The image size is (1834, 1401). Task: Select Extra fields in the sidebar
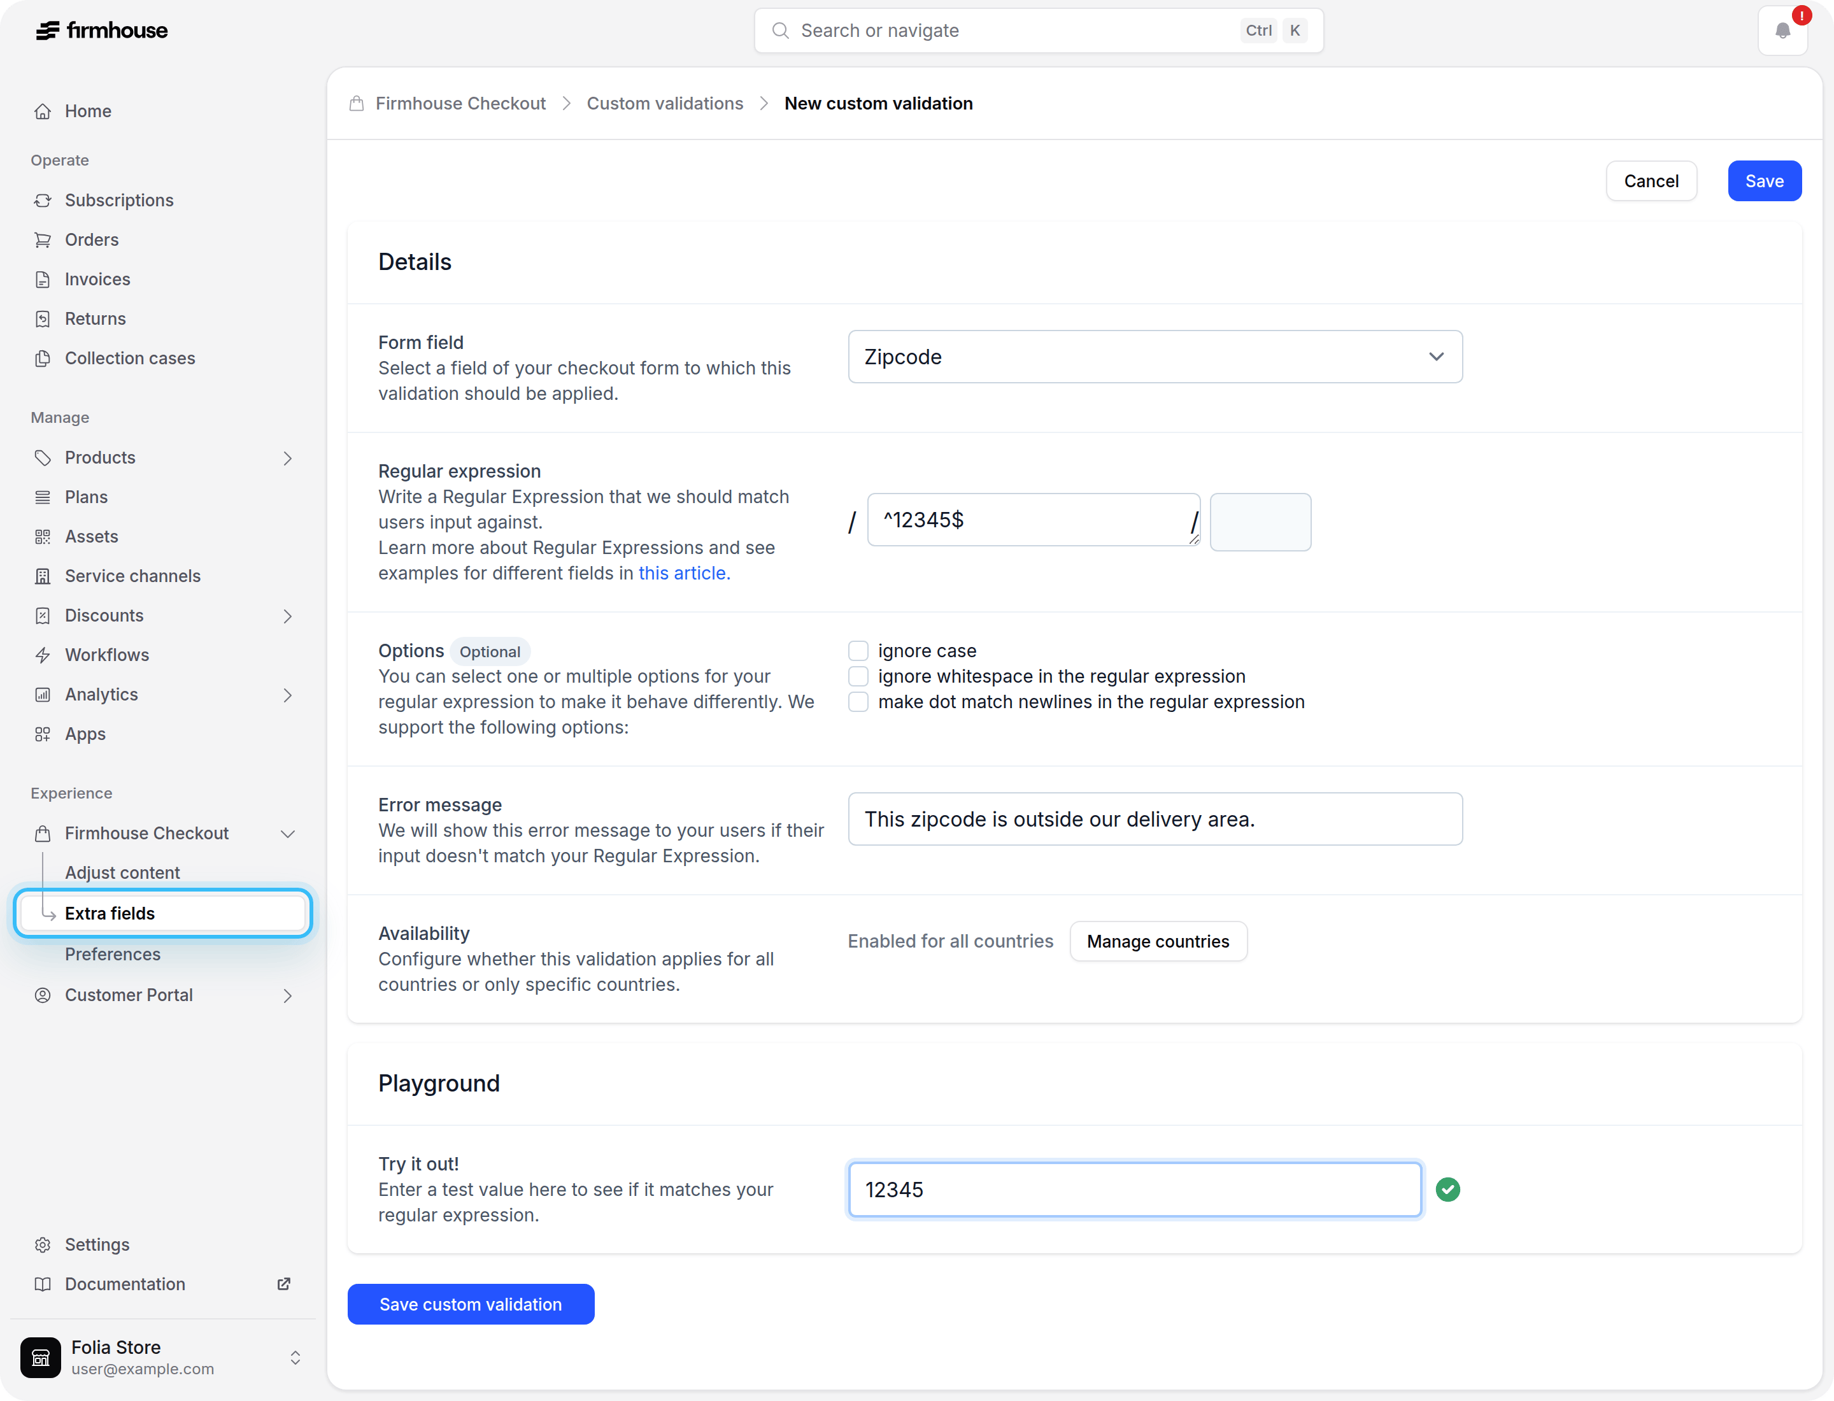[162, 913]
